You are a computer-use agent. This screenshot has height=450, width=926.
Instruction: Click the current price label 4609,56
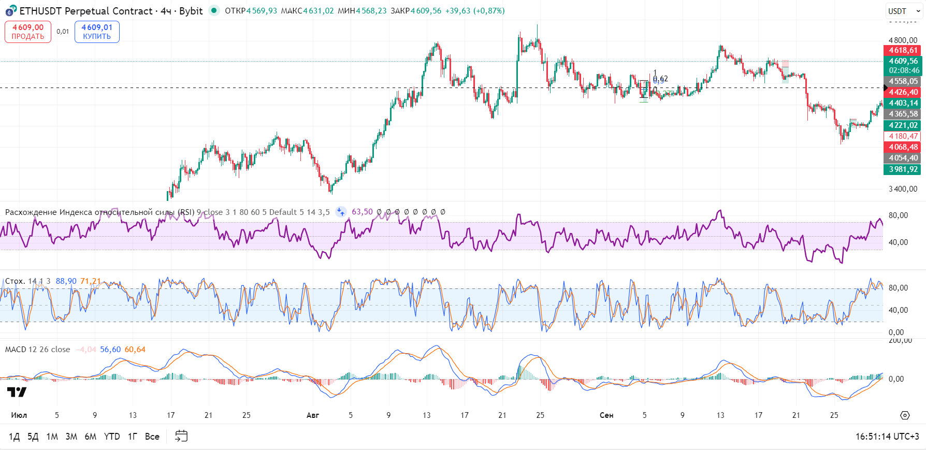click(903, 61)
